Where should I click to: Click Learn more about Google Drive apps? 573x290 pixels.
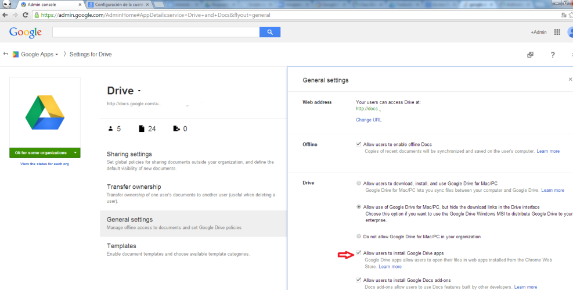pos(390,267)
